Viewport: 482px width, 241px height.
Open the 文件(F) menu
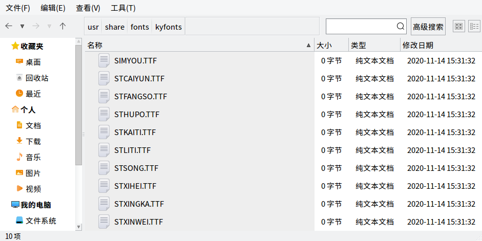(18, 8)
